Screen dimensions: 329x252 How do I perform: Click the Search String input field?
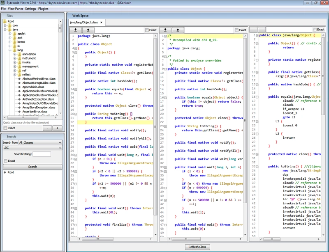[42, 154]
